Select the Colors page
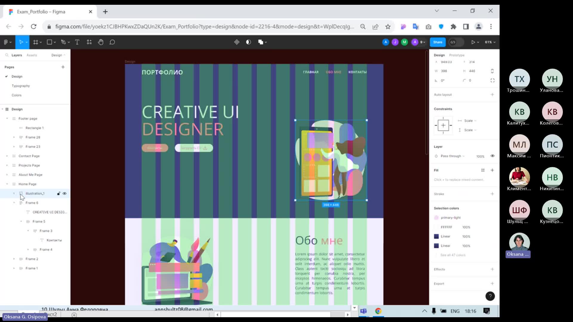 (16, 95)
